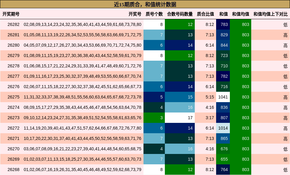Select issue number 26282
The image size is (290, 175).
pos(13,24)
